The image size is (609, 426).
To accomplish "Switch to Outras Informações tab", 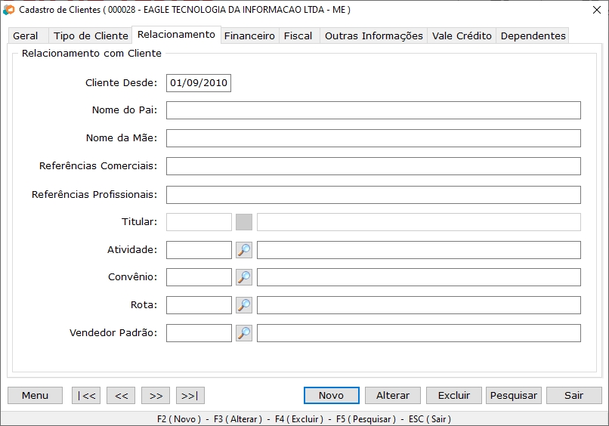I will tap(373, 35).
